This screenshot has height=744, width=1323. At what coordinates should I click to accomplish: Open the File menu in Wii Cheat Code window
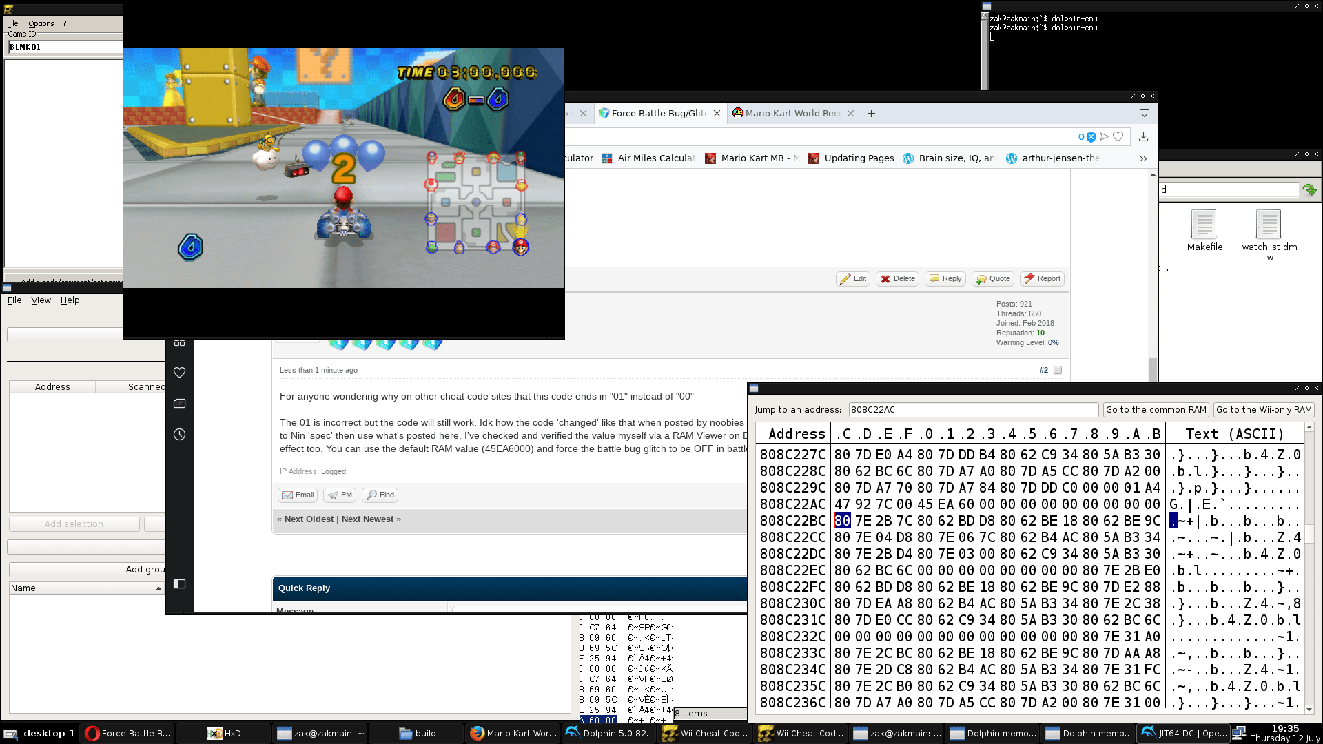[12, 23]
